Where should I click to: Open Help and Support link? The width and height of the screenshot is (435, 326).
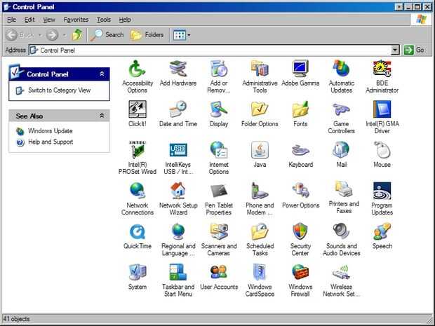coord(51,142)
